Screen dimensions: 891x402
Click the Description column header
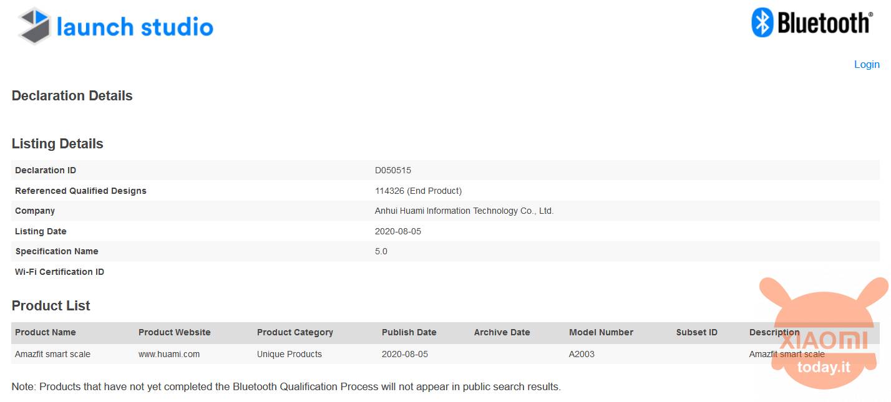tap(774, 332)
